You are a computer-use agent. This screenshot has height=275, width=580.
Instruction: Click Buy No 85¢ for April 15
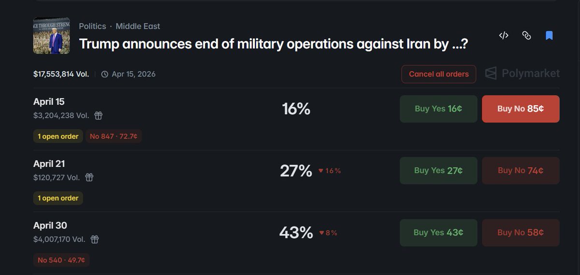click(x=521, y=109)
